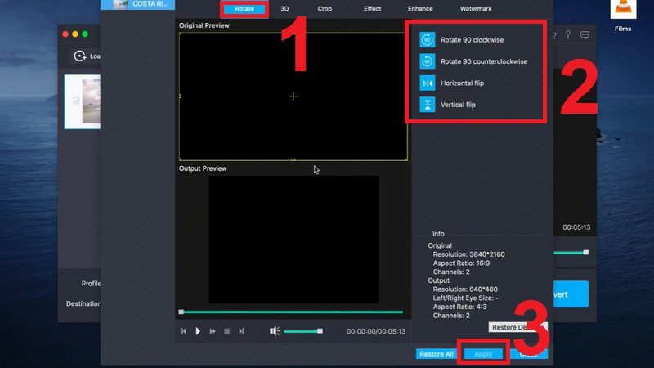
Task: Select video thumbnail in main window list
Action: click(92, 101)
